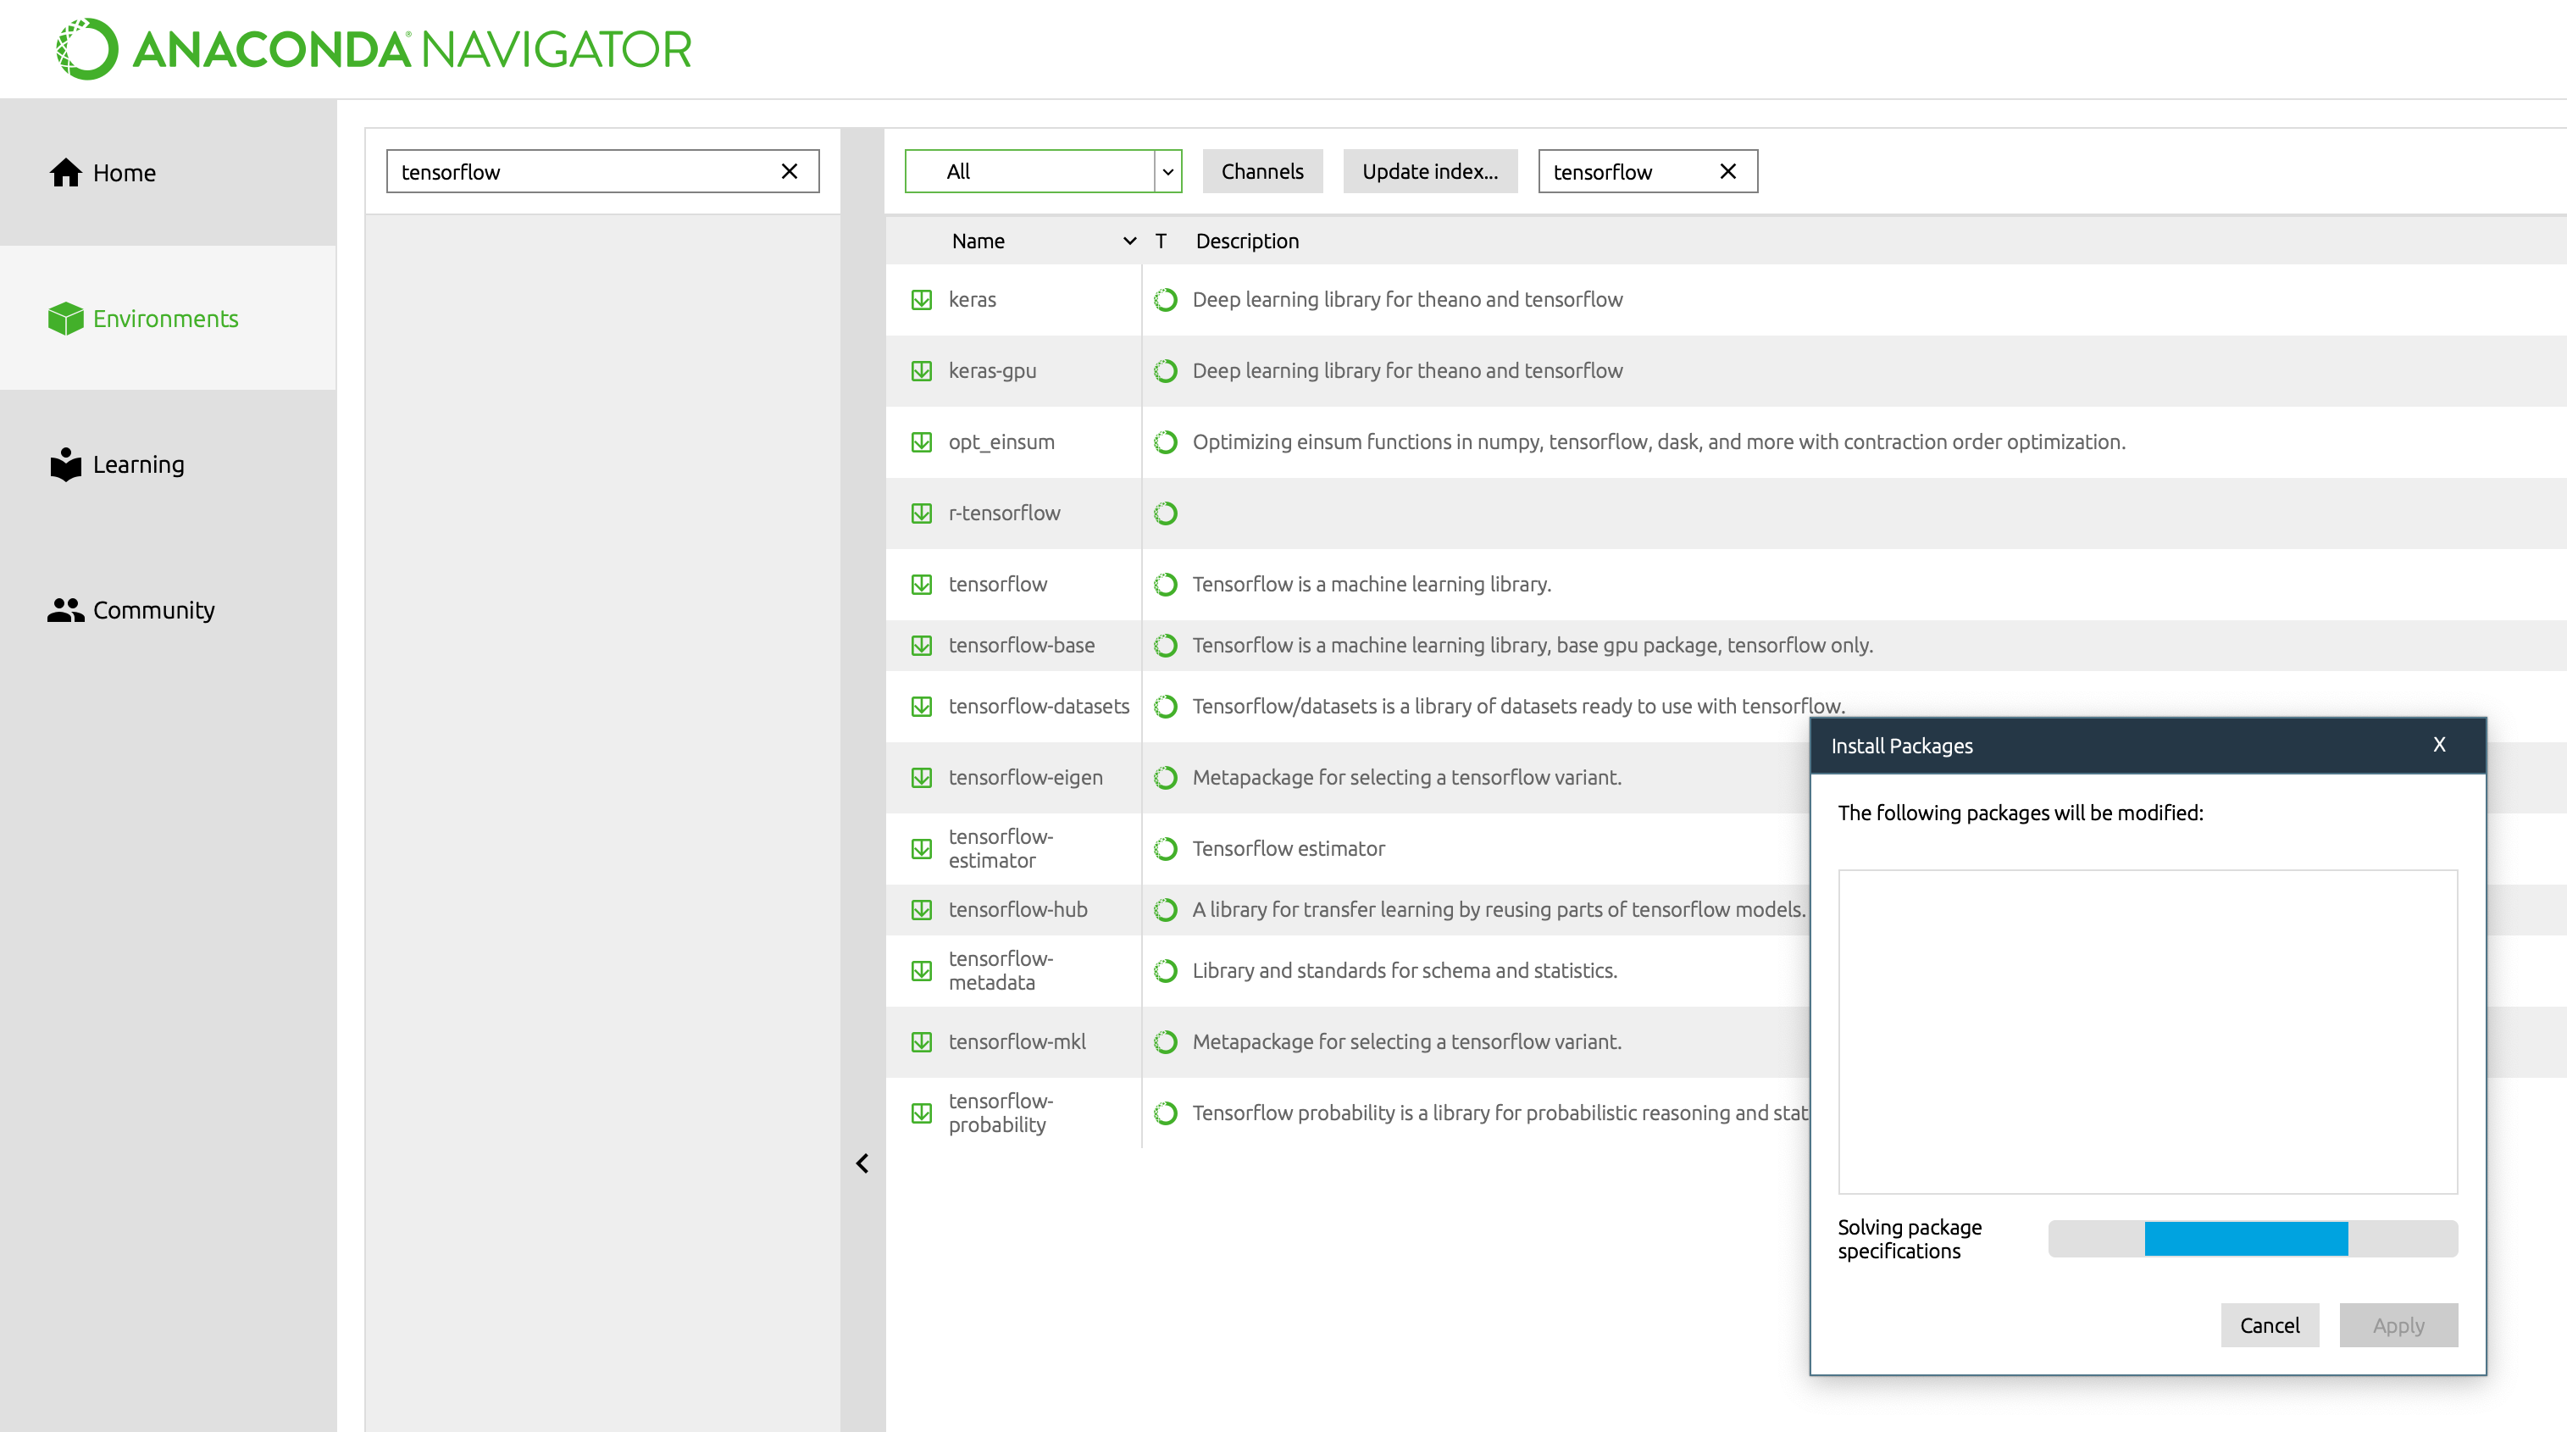
Task: Click the Channels button
Action: (1261, 171)
